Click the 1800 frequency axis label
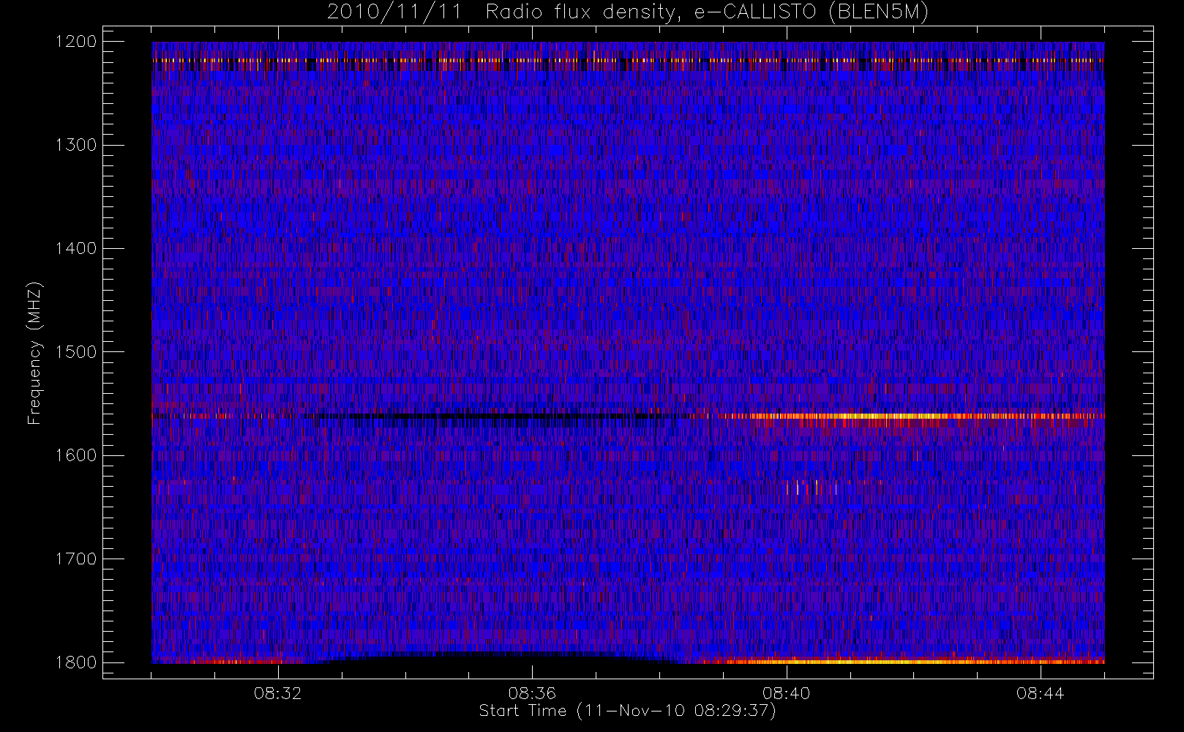The width and height of the screenshot is (1184, 732). coord(76,662)
